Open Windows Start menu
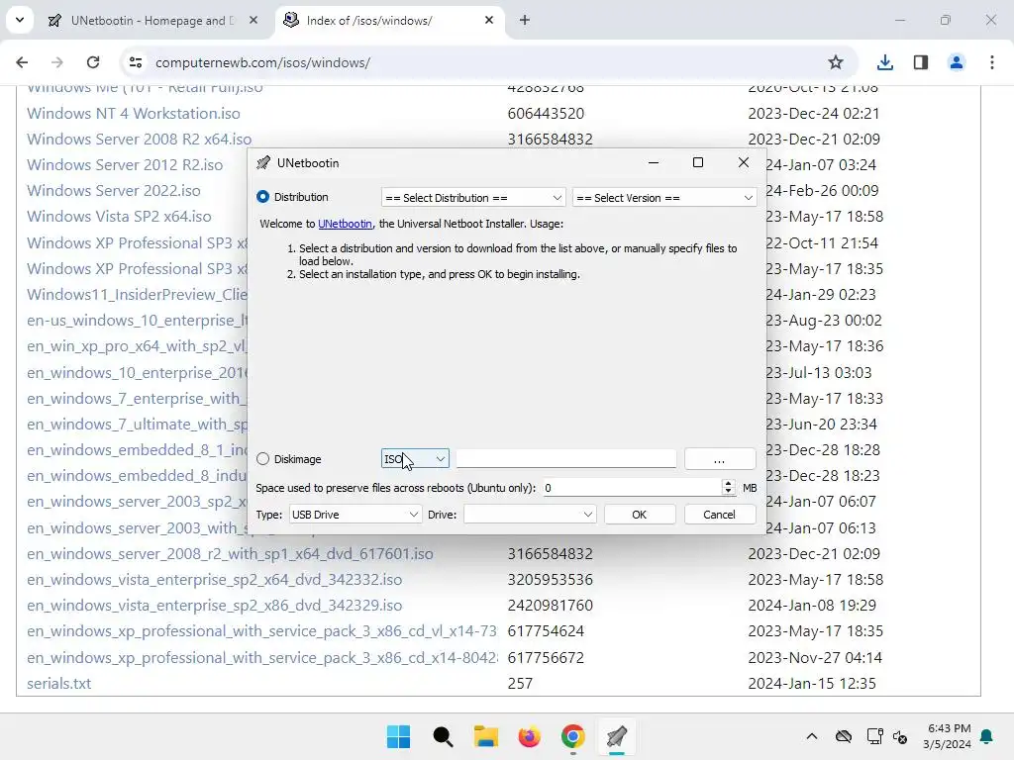 click(398, 736)
